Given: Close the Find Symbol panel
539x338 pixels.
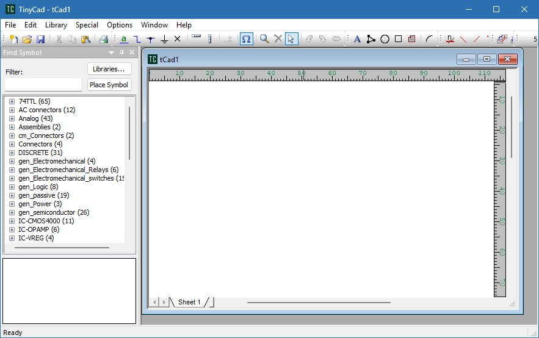Looking at the screenshot, I should 132,52.
